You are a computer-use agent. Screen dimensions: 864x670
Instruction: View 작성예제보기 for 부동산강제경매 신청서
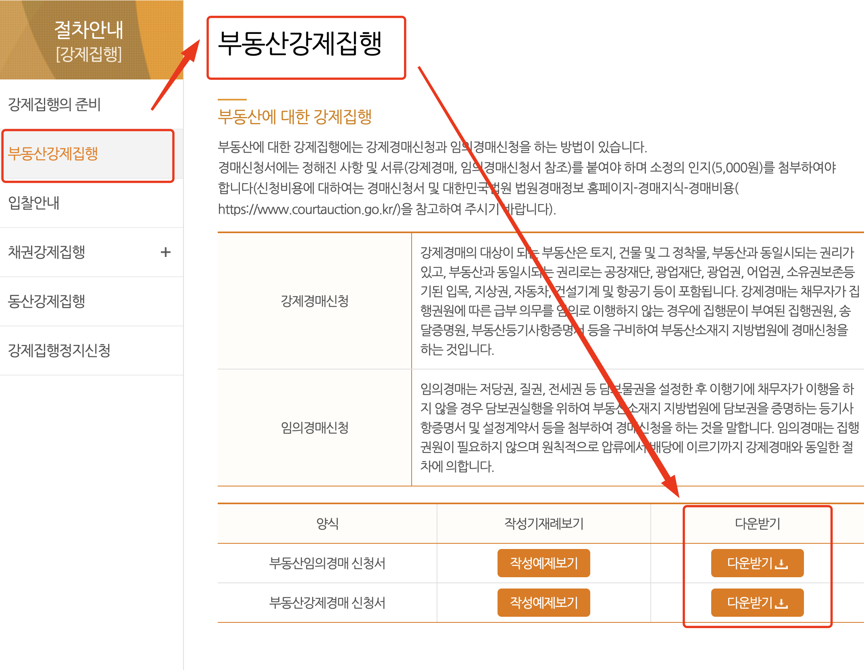[x=543, y=602]
